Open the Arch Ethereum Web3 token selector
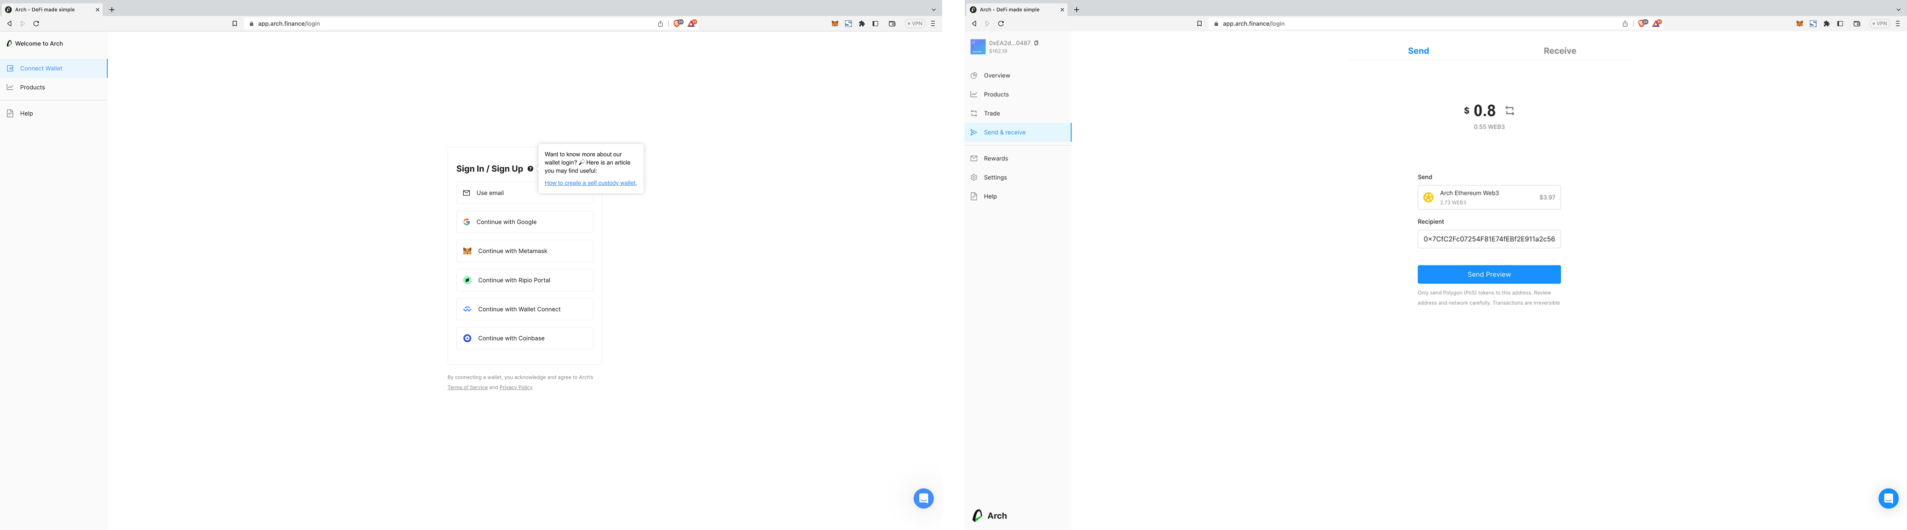The height and width of the screenshot is (530, 1907). pos(1489,198)
